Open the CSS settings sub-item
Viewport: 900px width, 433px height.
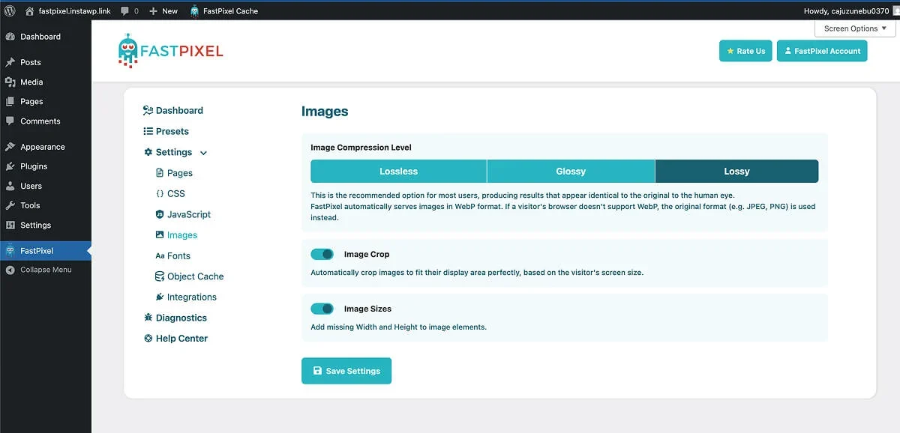pyautogui.click(x=170, y=193)
